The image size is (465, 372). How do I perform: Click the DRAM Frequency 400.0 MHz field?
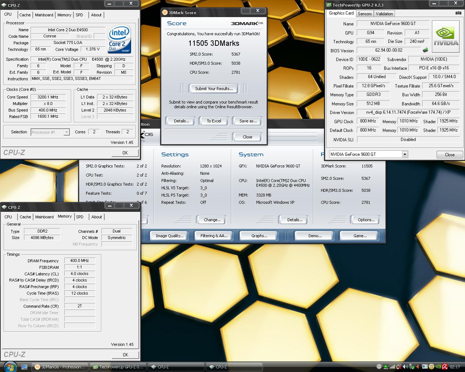tap(80, 260)
